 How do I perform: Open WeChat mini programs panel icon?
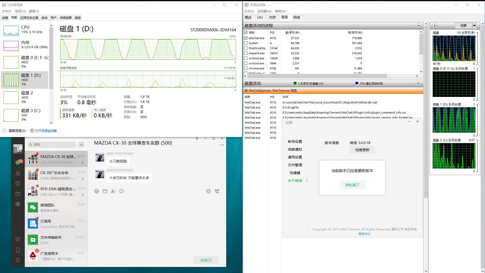(18, 239)
